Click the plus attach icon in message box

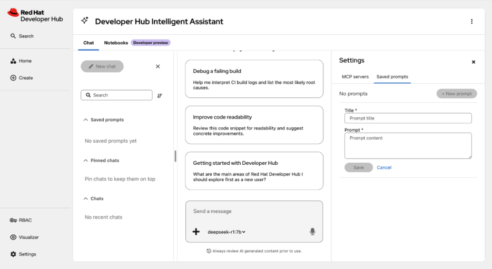196,232
